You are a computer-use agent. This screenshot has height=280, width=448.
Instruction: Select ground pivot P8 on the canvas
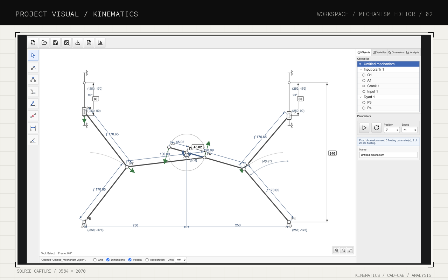pyautogui.click(x=84, y=222)
